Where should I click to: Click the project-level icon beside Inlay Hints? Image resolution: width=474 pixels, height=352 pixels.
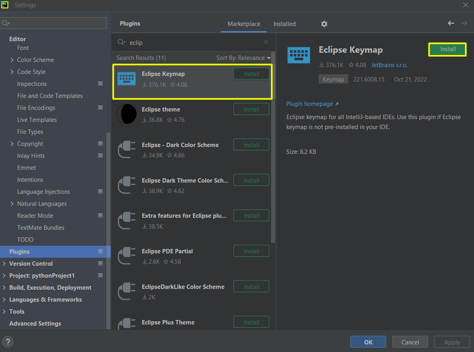point(100,155)
